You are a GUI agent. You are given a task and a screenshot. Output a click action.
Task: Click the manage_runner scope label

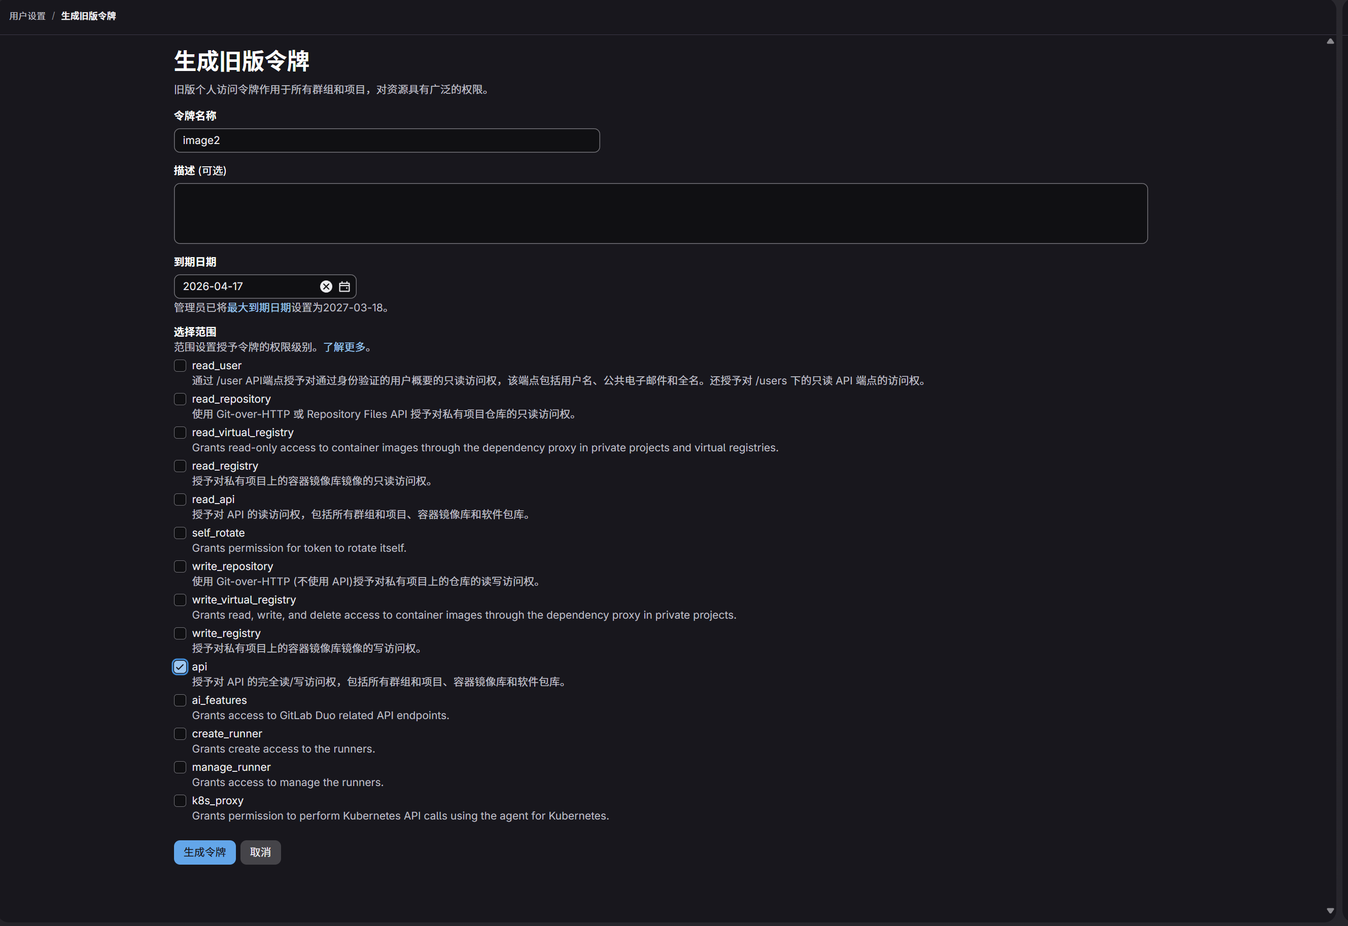(231, 768)
